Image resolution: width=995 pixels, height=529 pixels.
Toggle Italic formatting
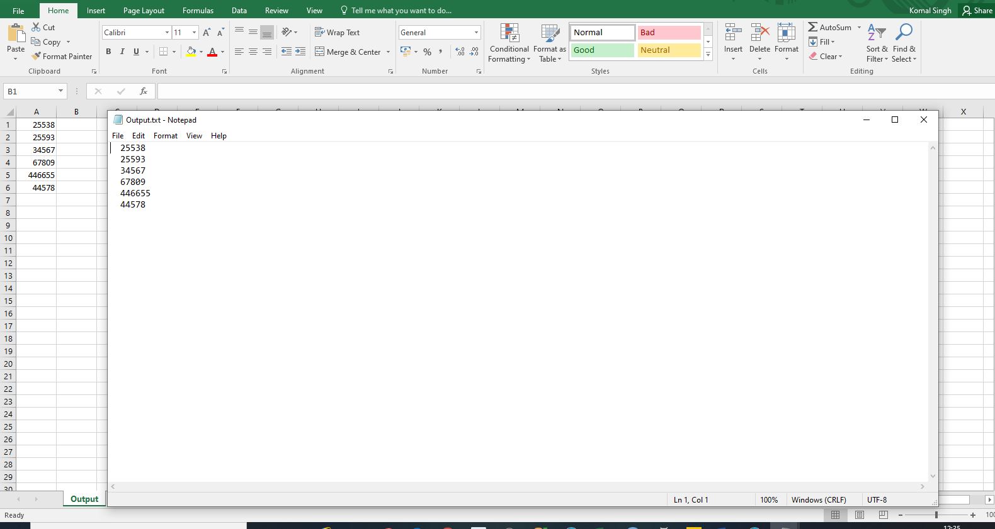pyautogui.click(x=122, y=52)
